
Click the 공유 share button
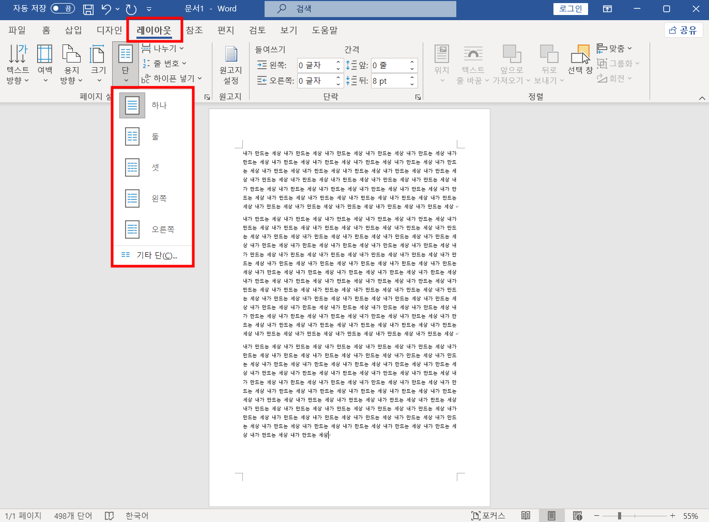683,30
